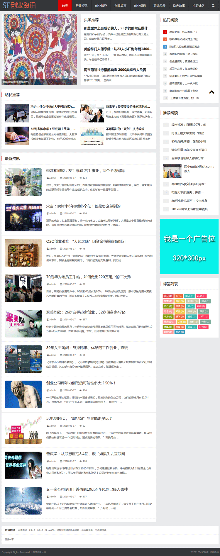Open the 行业资讯 navigation menu
This screenshot has height=556, width=220.
click(81, 6)
